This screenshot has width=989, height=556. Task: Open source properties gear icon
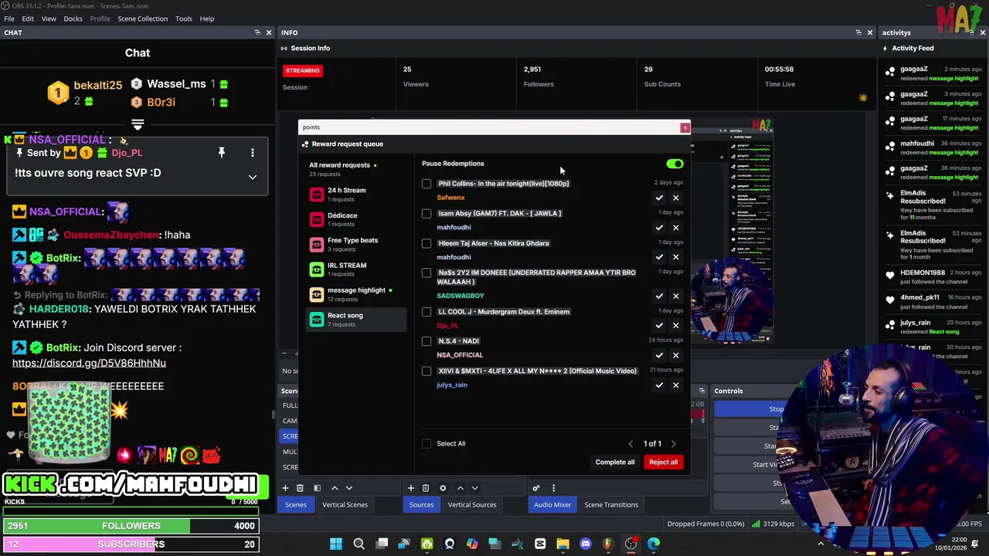coord(443,488)
